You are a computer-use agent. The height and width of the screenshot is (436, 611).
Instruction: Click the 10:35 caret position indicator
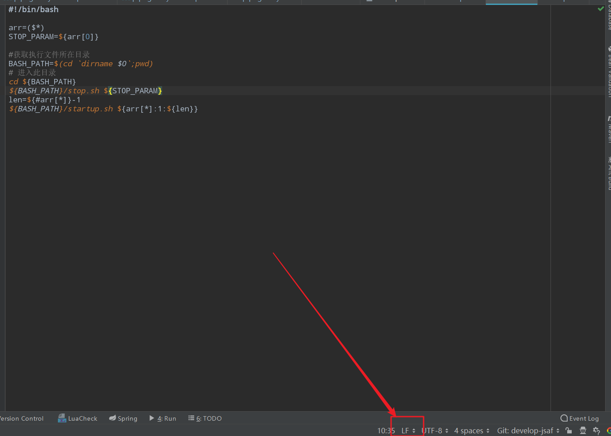click(386, 431)
